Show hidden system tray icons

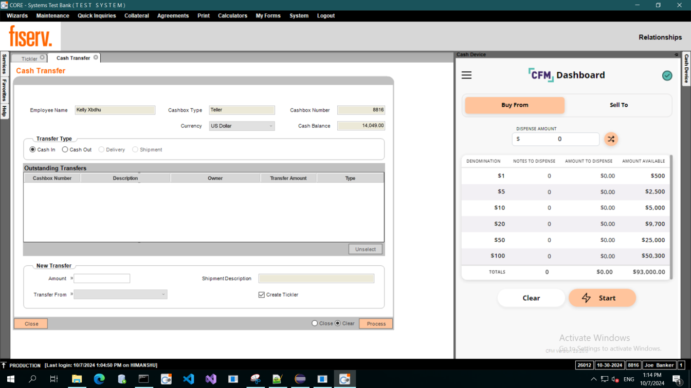click(594, 379)
